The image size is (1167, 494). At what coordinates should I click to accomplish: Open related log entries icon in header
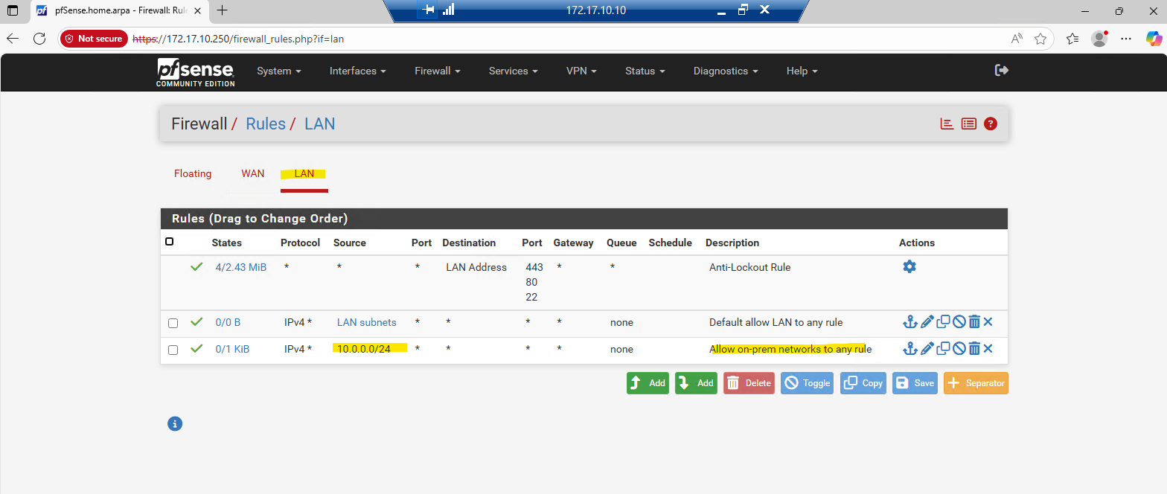coord(968,123)
